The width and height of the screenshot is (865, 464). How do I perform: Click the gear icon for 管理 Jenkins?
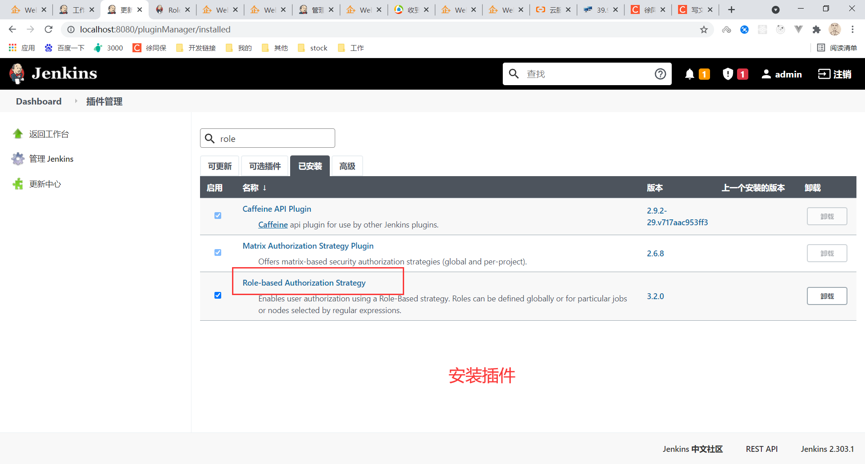pyautogui.click(x=18, y=159)
